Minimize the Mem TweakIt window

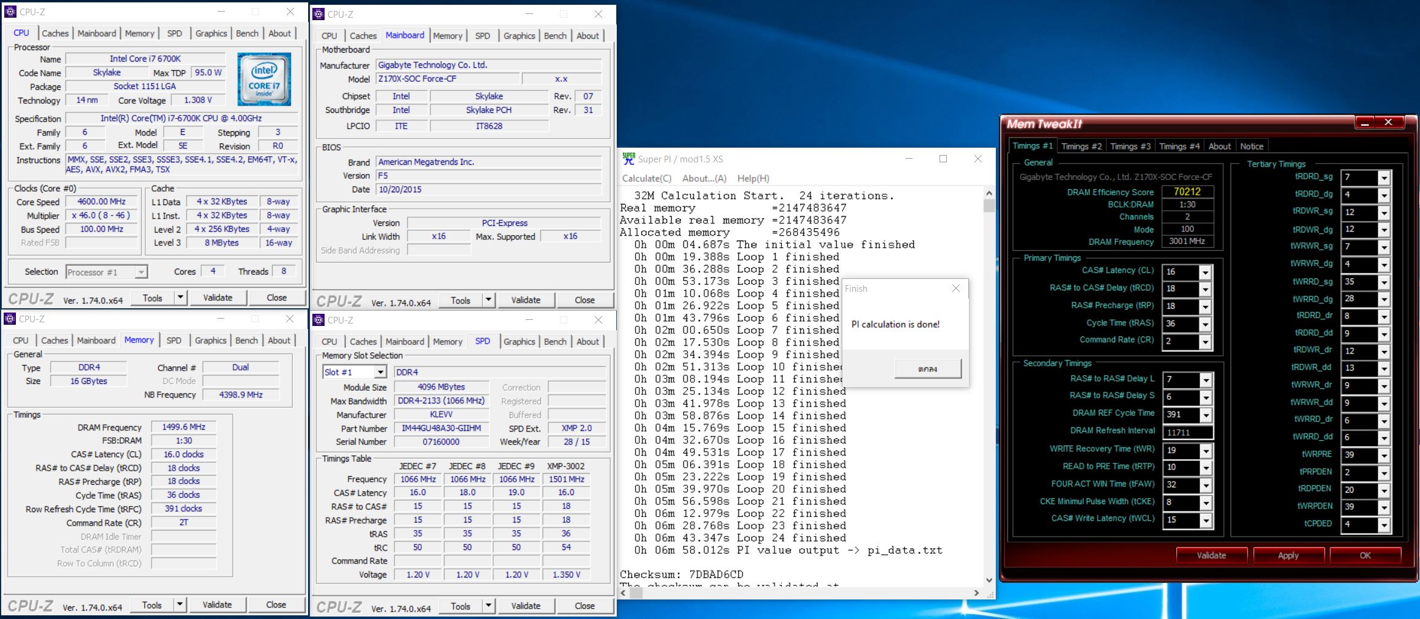tap(1365, 123)
